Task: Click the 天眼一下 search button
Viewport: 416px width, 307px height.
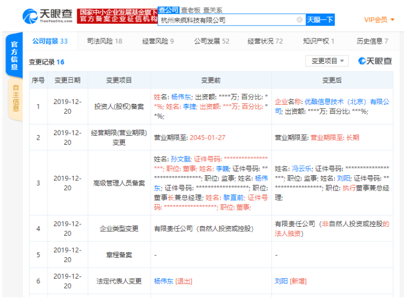Action: coord(320,20)
